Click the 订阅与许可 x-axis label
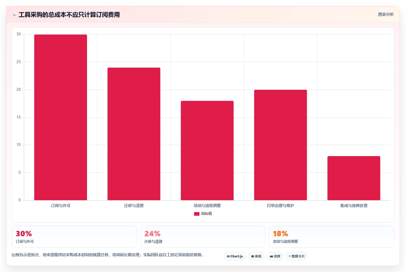Screen dimensions: 406x272 (60, 206)
